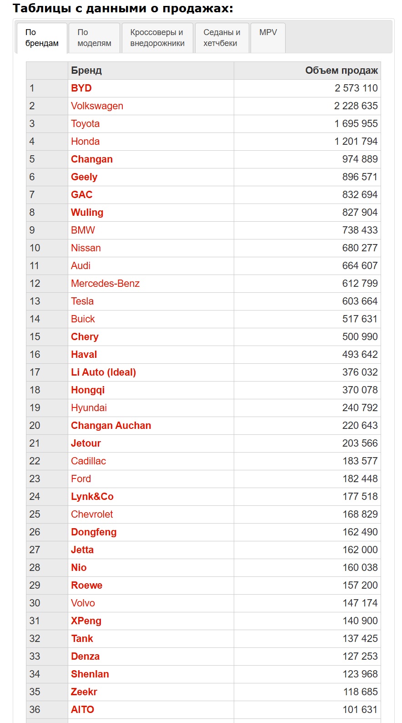The height and width of the screenshot is (723, 402).
Task: Follow the Changan brand link
Action: [92, 159]
